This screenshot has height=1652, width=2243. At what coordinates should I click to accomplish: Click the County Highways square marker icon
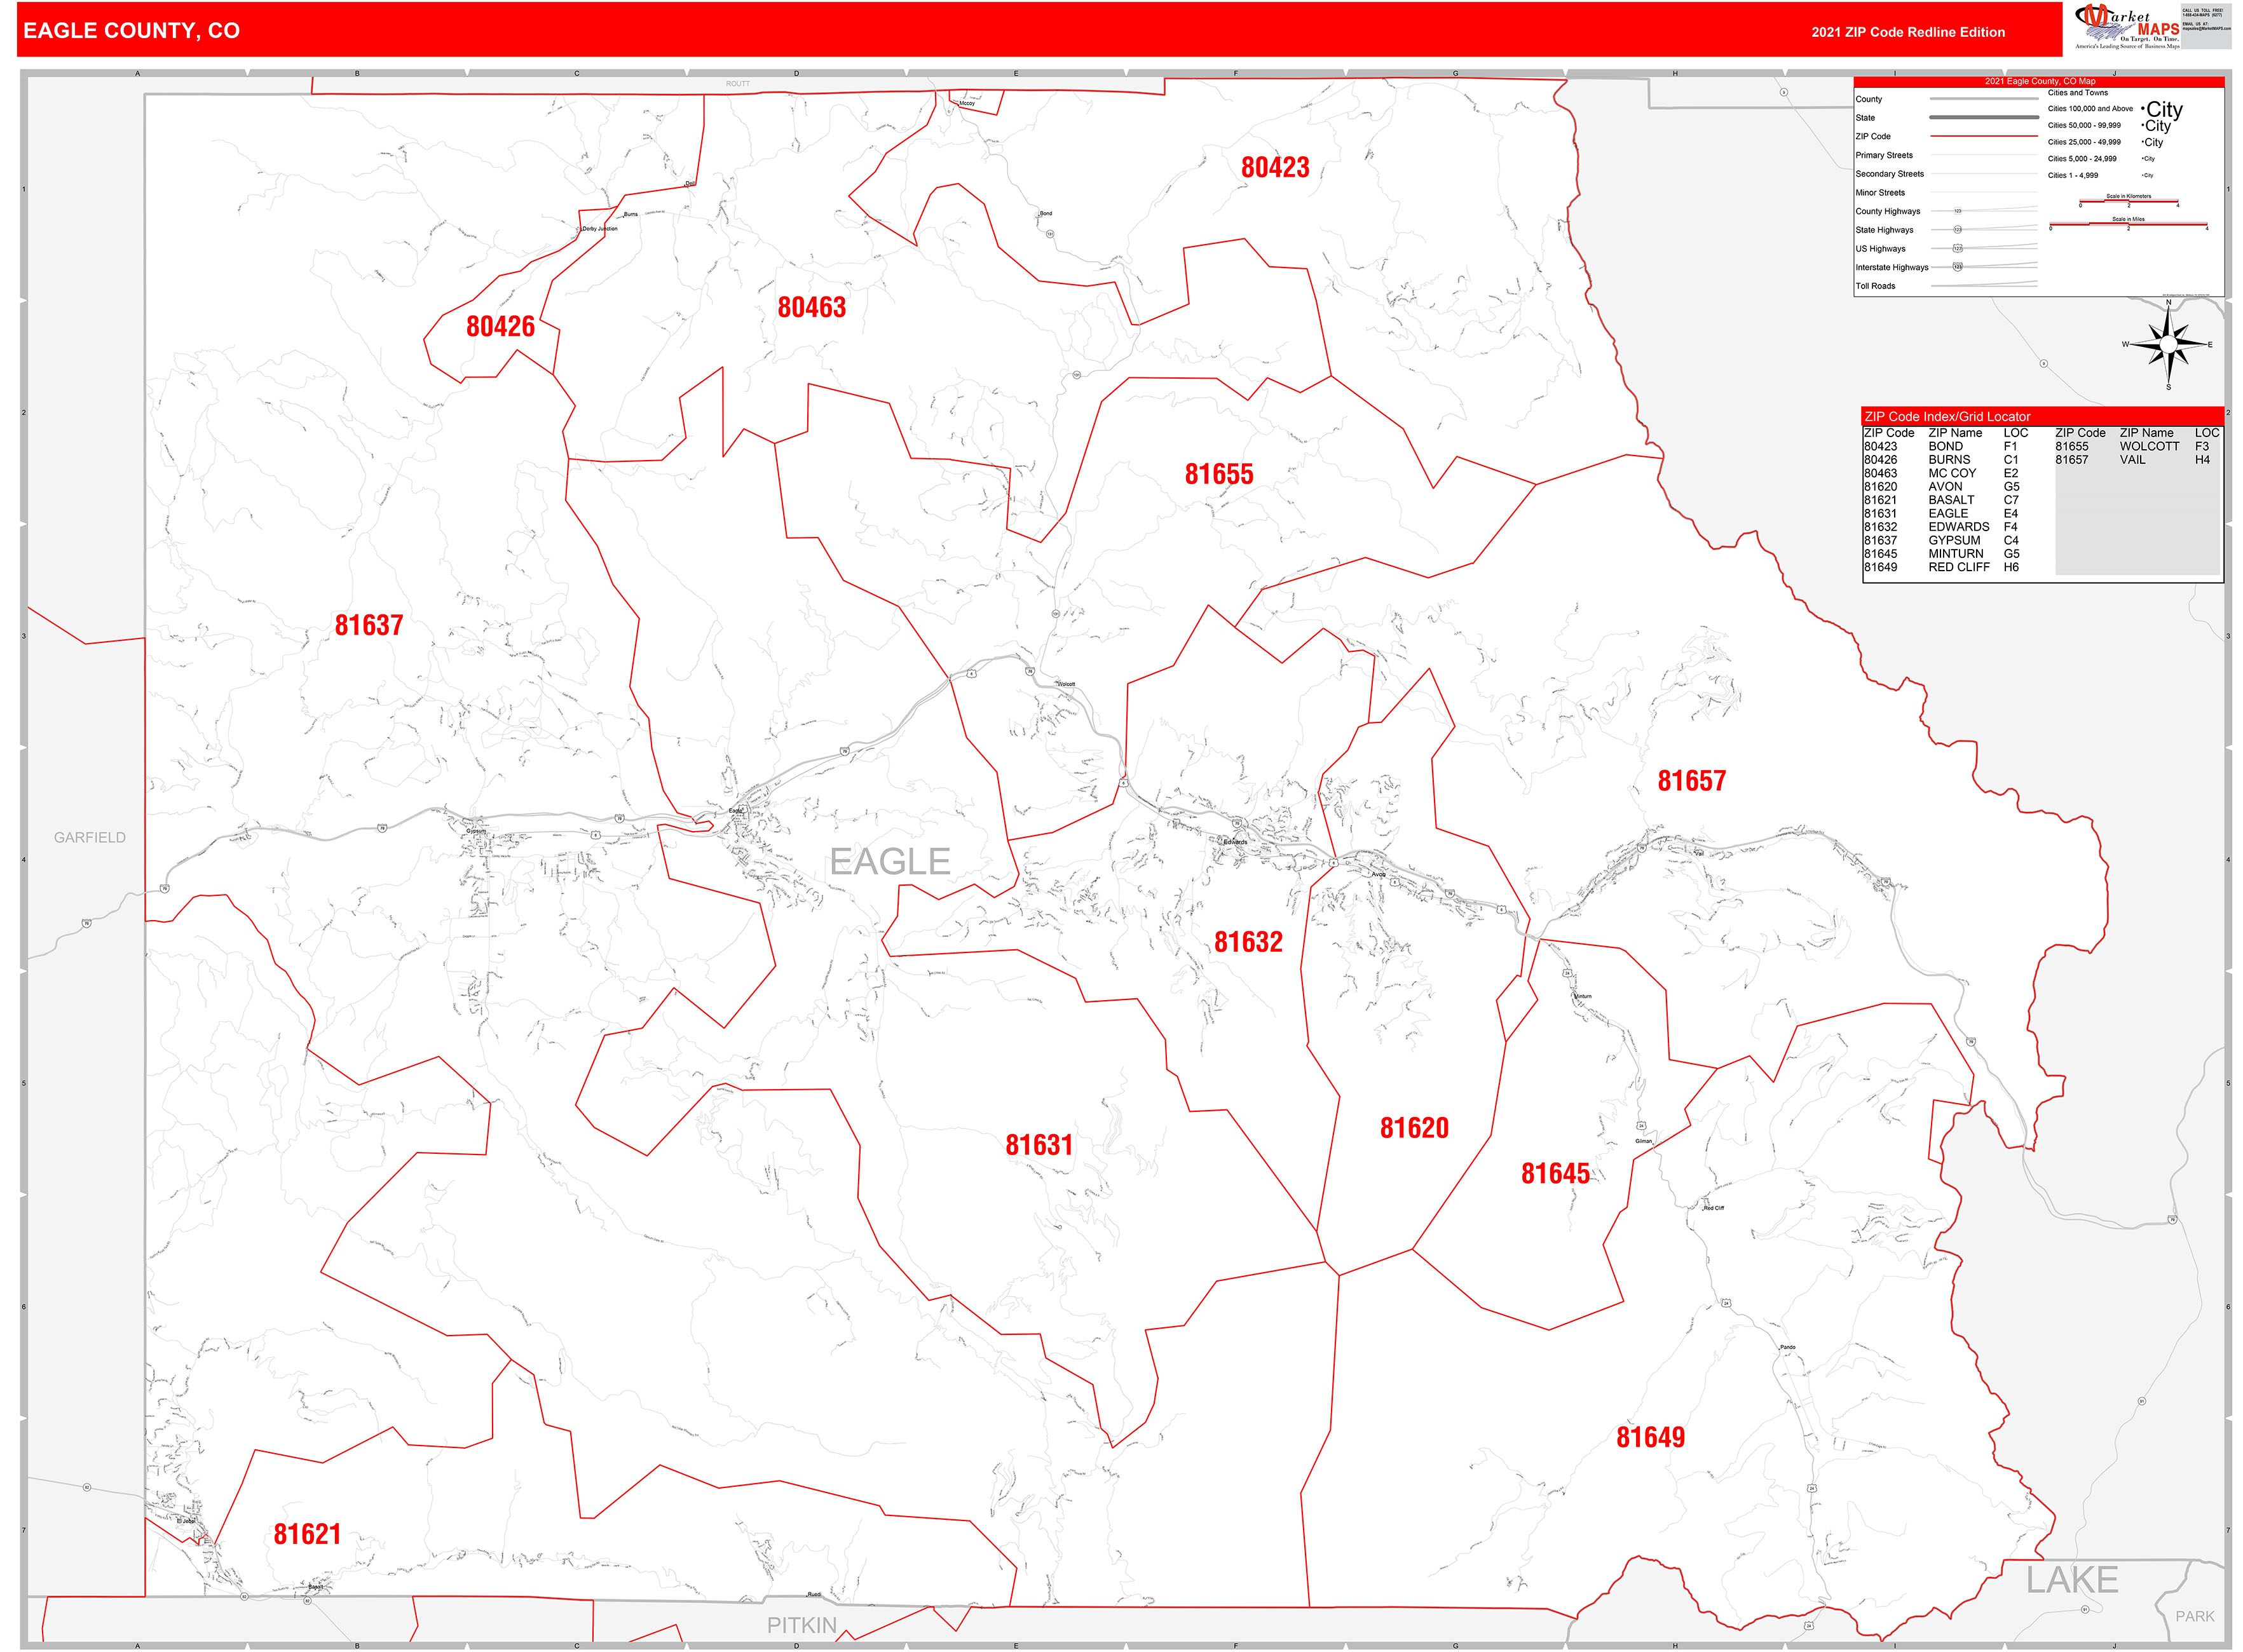pos(1958,211)
